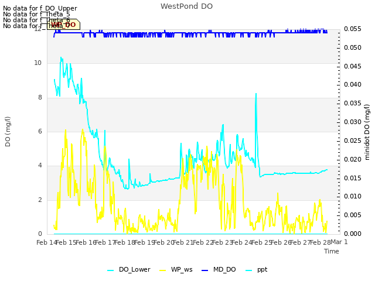Click the Time x-axis label
This screenshot has width=375, height=281.
332,251
